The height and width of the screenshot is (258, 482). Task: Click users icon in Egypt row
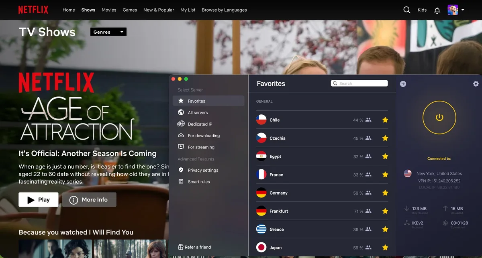[x=368, y=156]
